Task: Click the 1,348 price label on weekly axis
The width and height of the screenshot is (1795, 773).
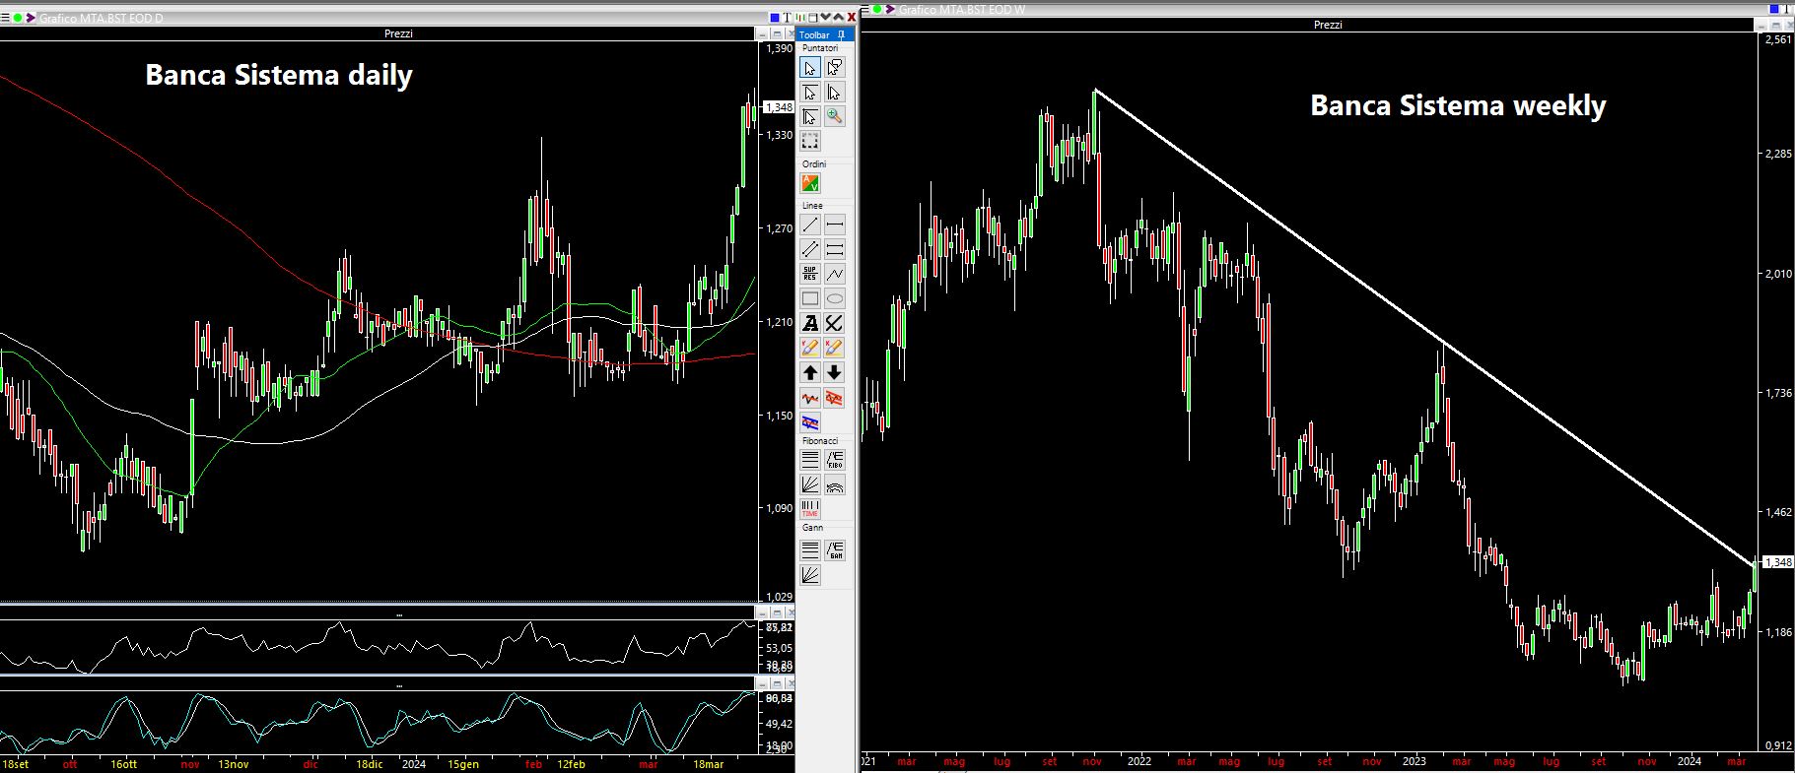Action: tap(1777, 562)
